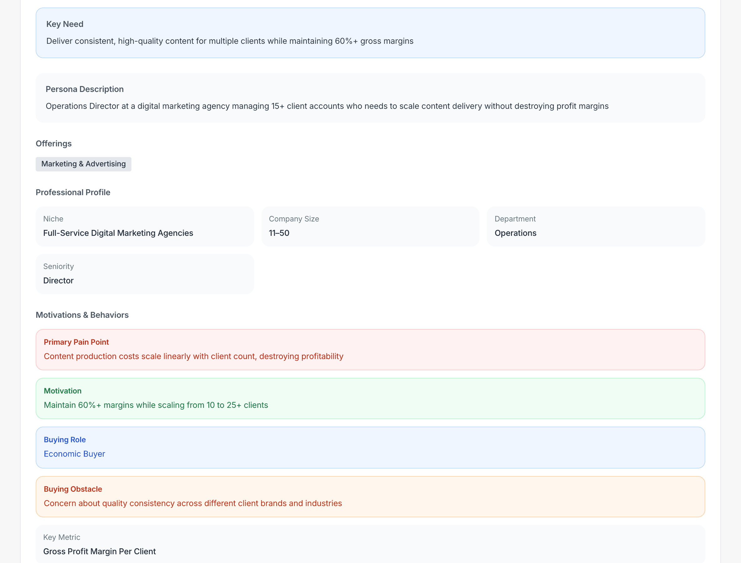
Task: Click the Professional Profile section heading
Action: 73,192
